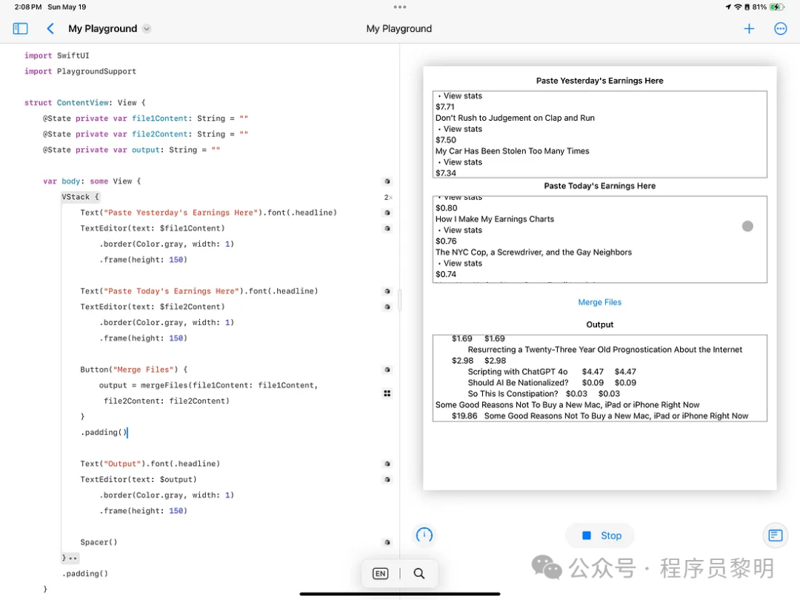Screen dimensions: 800x600
Task: Click the $19.86 value in Output
Action: (464, 416)
